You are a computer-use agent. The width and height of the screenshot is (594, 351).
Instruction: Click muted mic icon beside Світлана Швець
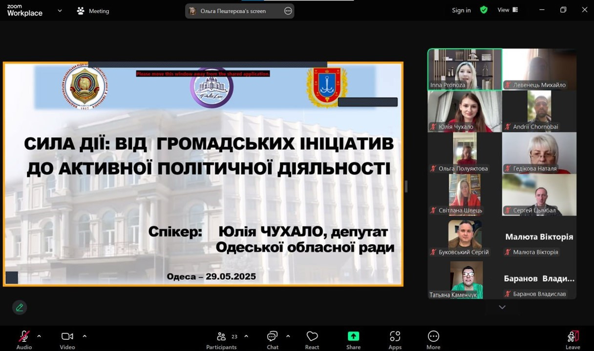[433, 211]
